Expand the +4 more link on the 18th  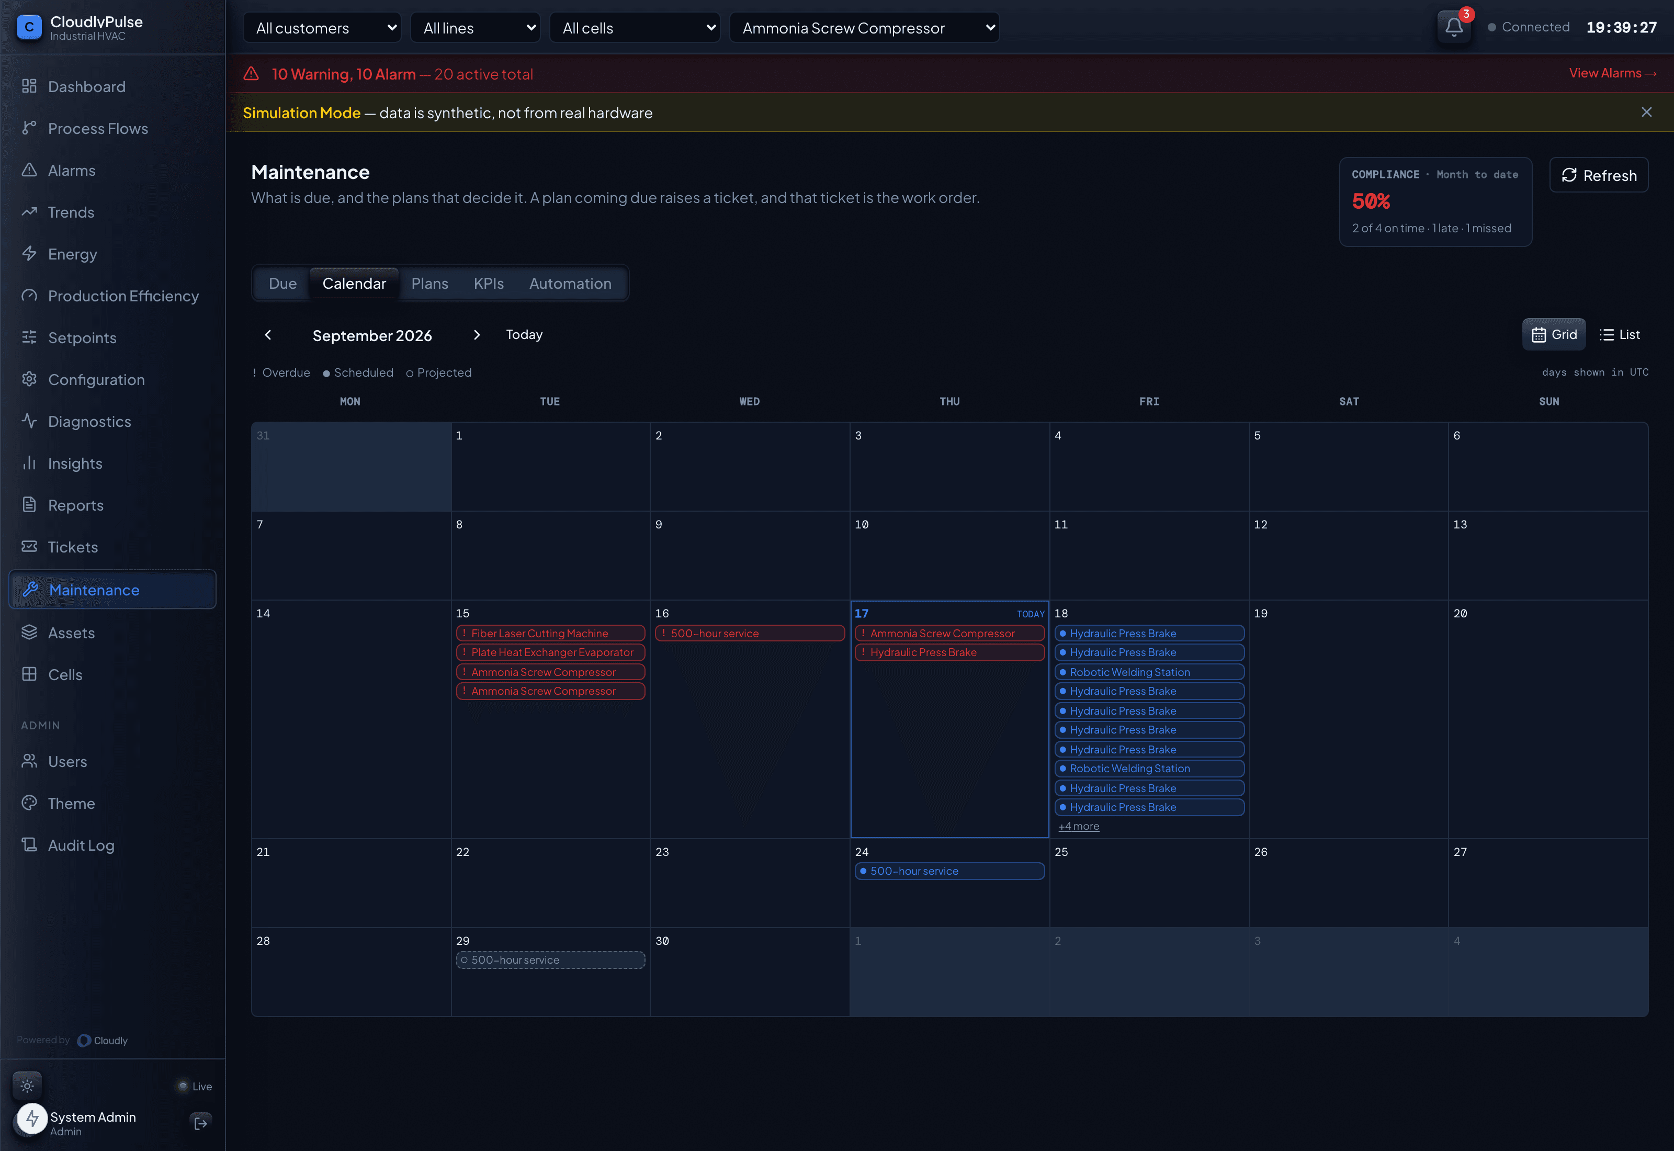1079,827
